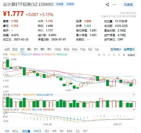Click the 1.639 low price marker

[x=68, y=90]
